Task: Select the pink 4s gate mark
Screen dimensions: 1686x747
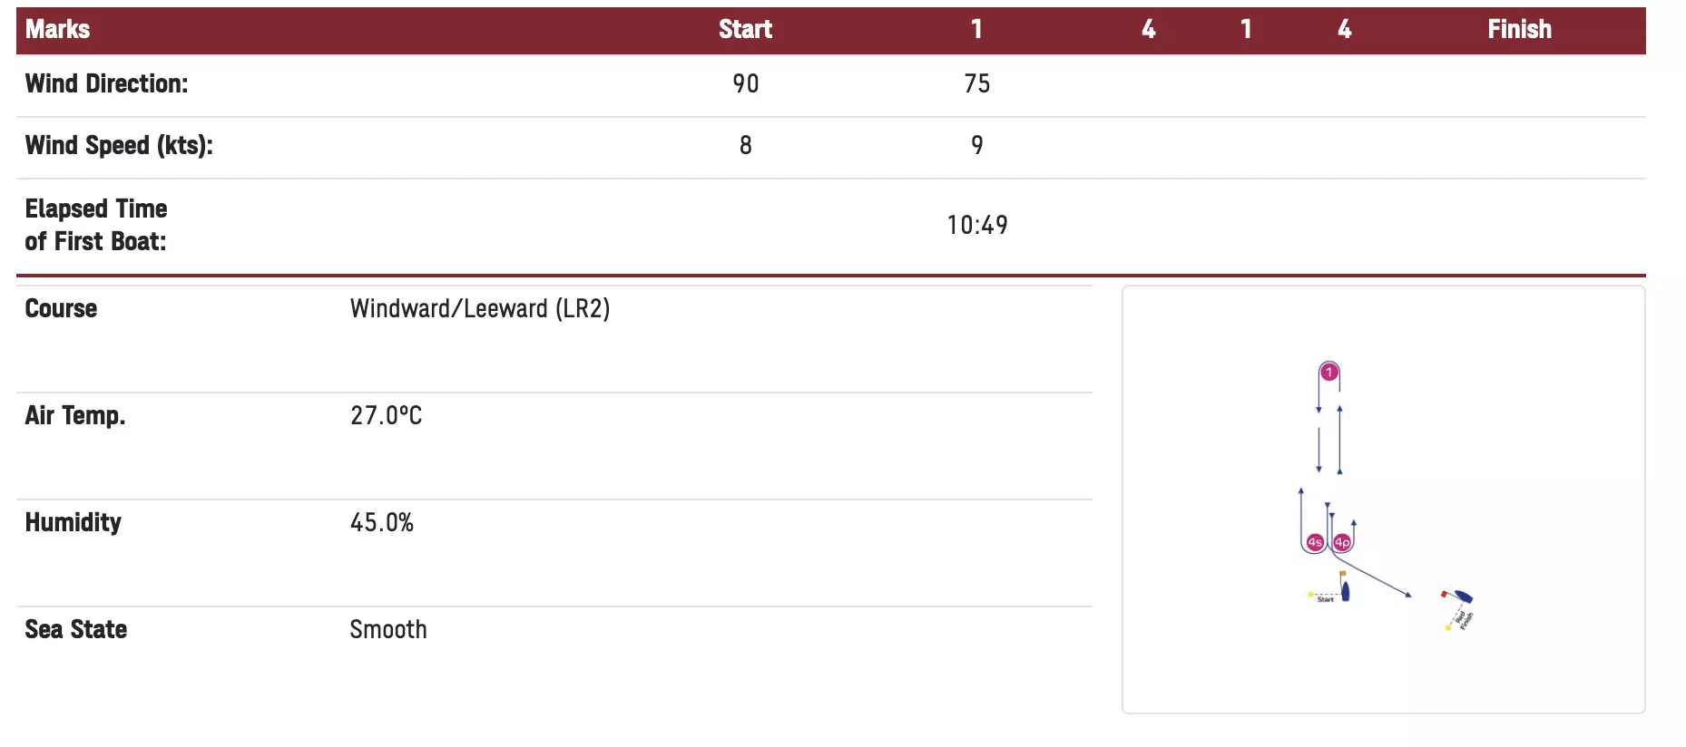Action: pos(1315,542)
